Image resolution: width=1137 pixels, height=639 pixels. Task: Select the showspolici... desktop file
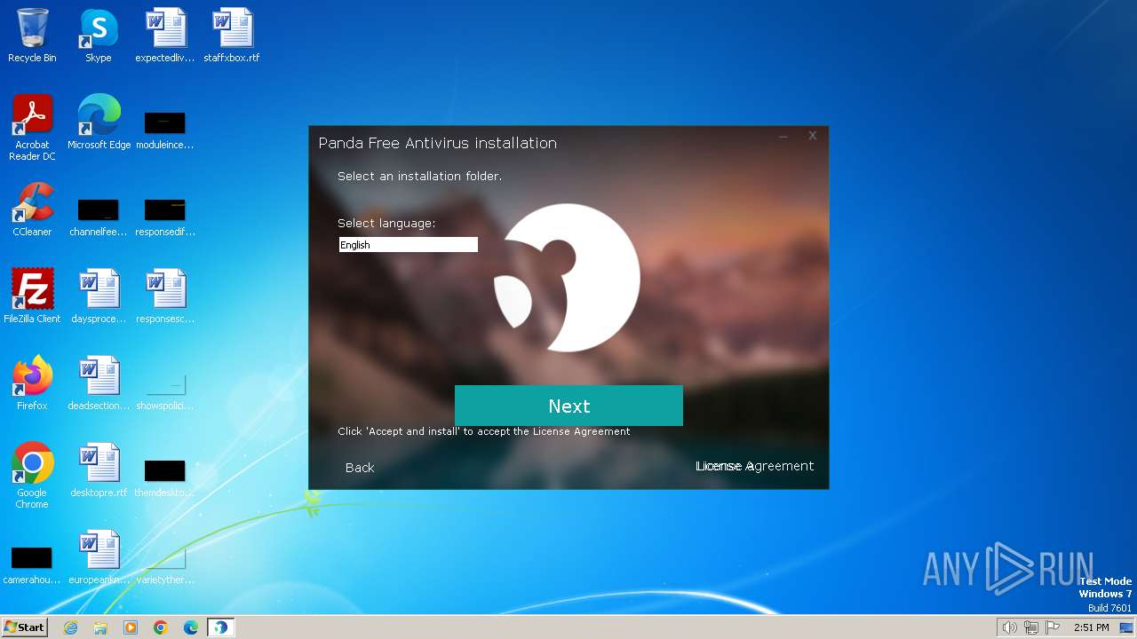[165, 390]
